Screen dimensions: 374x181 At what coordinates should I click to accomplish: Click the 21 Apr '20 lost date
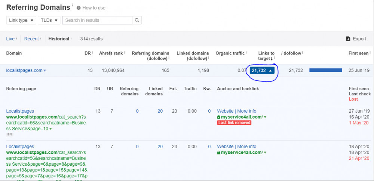click(359, 158)
